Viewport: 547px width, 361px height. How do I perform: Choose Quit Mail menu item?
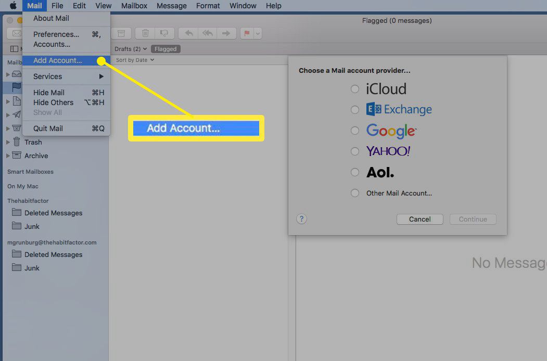tap(66, 128)
